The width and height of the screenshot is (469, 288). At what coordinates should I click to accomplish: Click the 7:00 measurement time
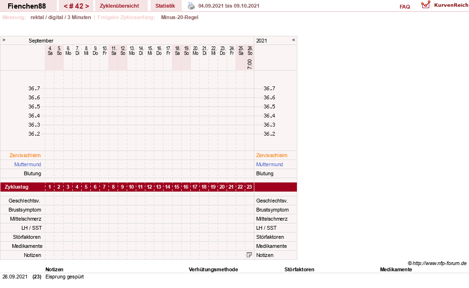tap(250, 64)
